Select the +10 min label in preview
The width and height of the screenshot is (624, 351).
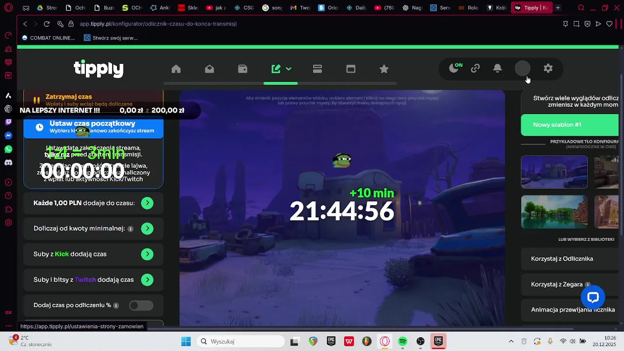point(371,193)
